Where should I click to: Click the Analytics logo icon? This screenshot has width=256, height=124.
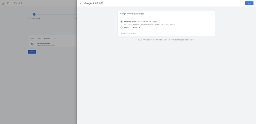click(3, 3)
